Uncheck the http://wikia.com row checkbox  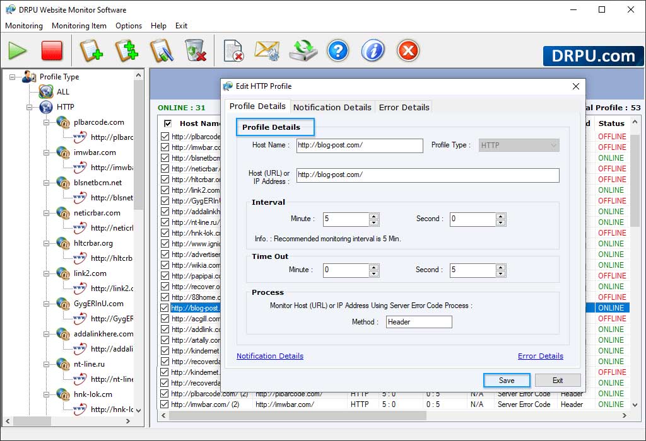165,265
